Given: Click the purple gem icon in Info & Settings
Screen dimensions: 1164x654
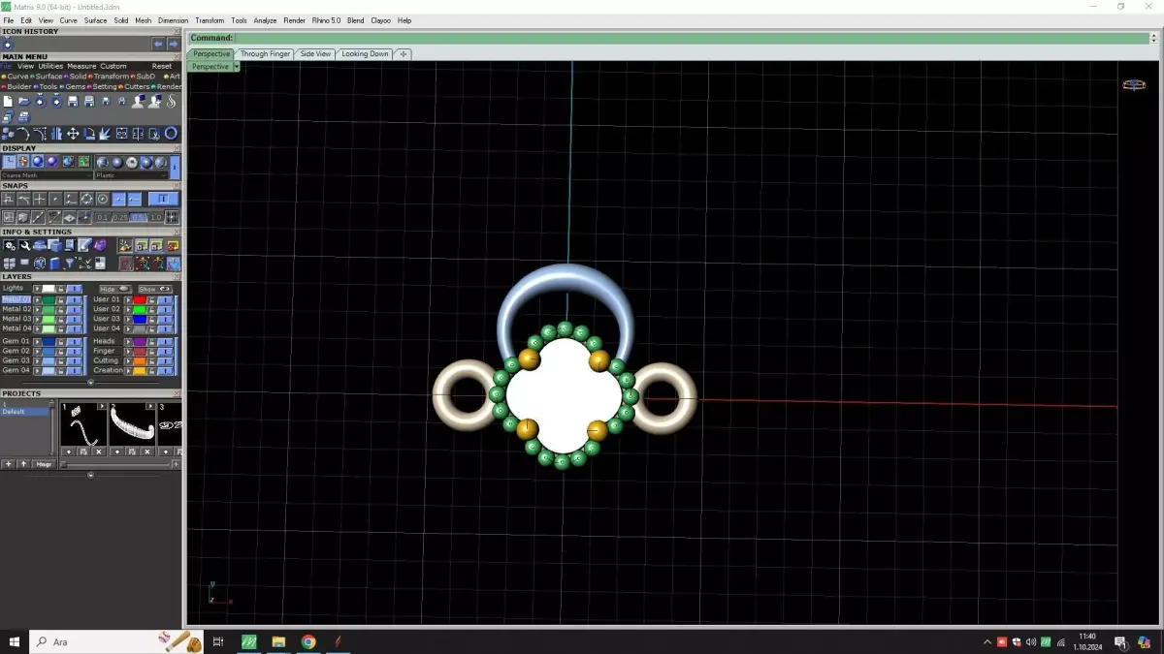Looking at the screenshot, I should click(101, 244).
